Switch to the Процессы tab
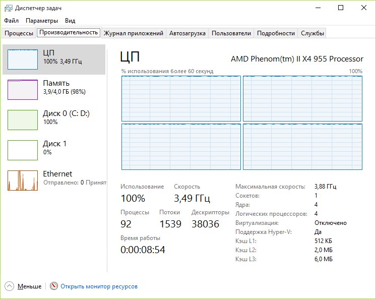 (19, 33)
